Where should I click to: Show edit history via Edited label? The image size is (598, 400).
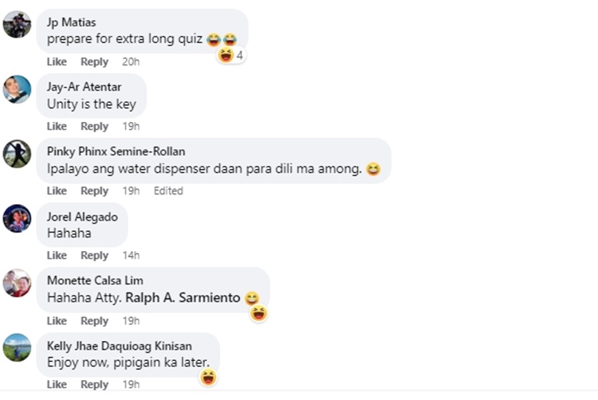click(x=168, y=191)
